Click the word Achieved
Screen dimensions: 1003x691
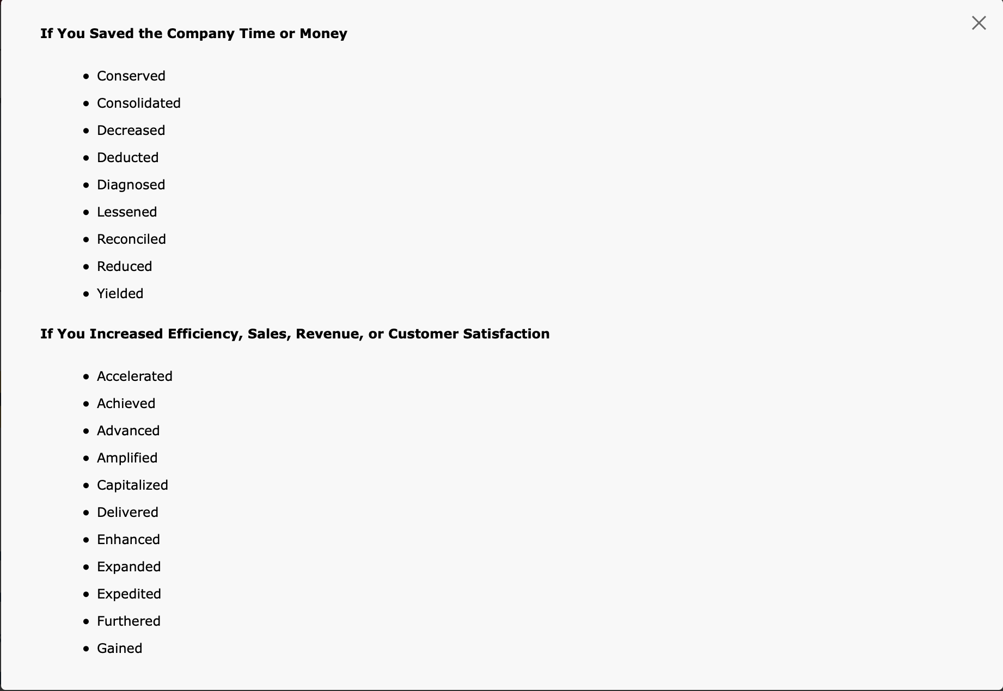pyautogui.click(x=126, y=404)
